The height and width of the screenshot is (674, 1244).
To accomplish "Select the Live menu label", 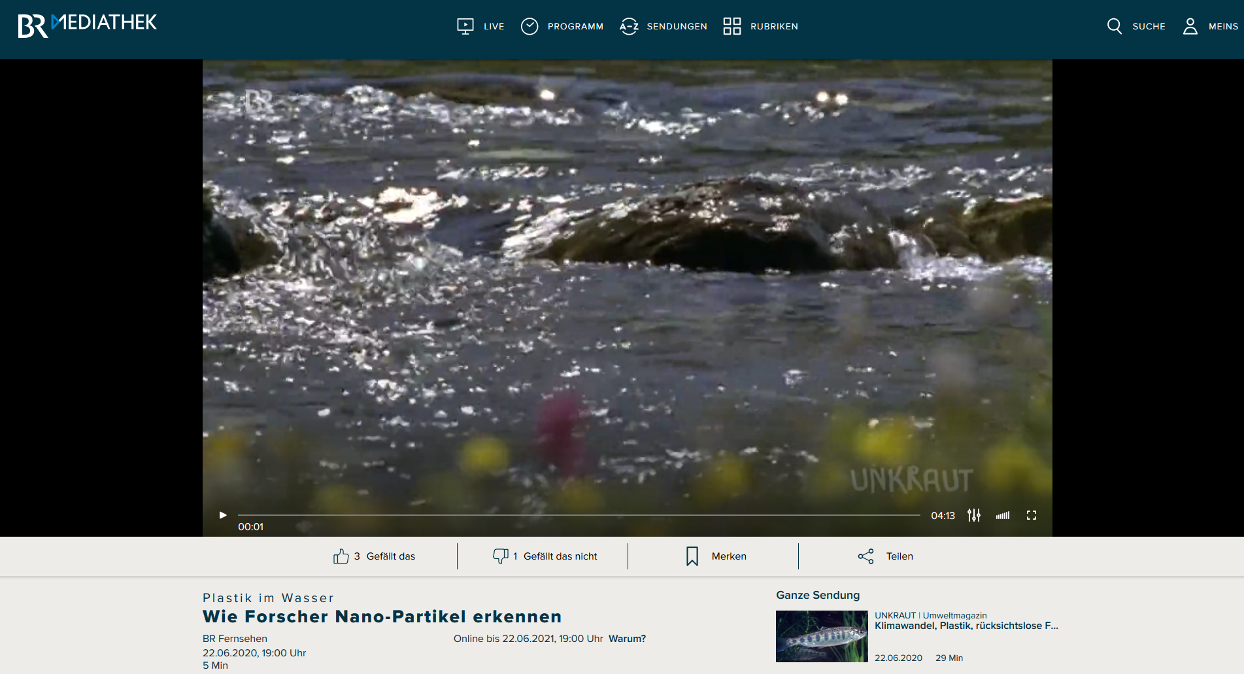I will [x=494, y=26].
